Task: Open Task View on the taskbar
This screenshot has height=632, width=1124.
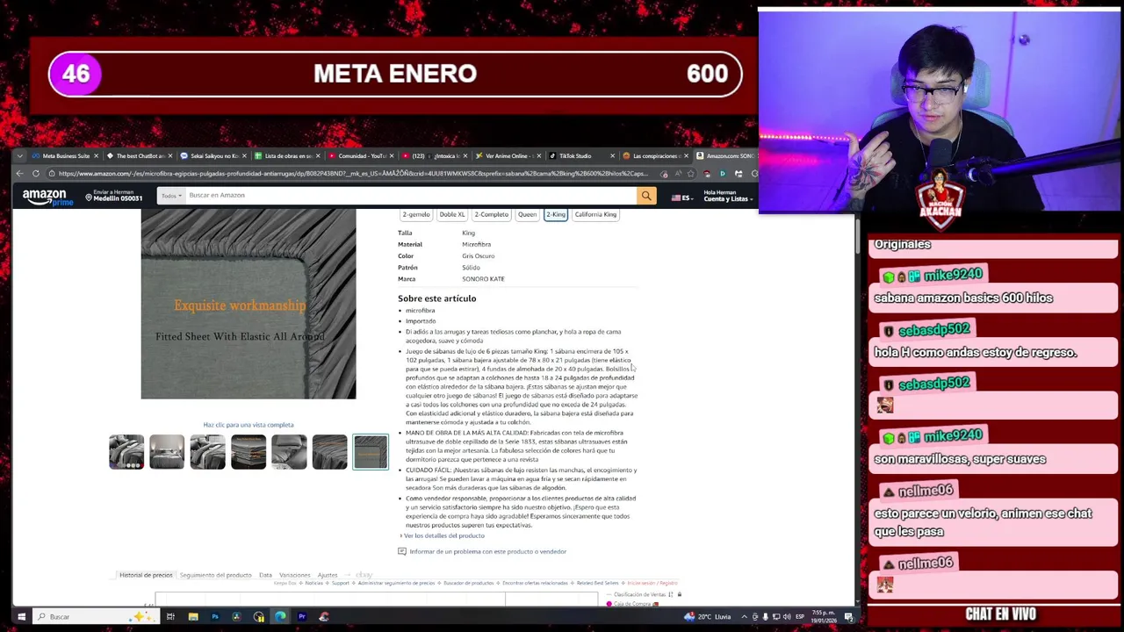Action: [170, 617]
